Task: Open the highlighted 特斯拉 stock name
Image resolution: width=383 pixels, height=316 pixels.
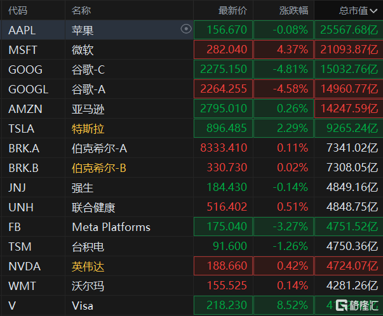Action: point(88,129)
